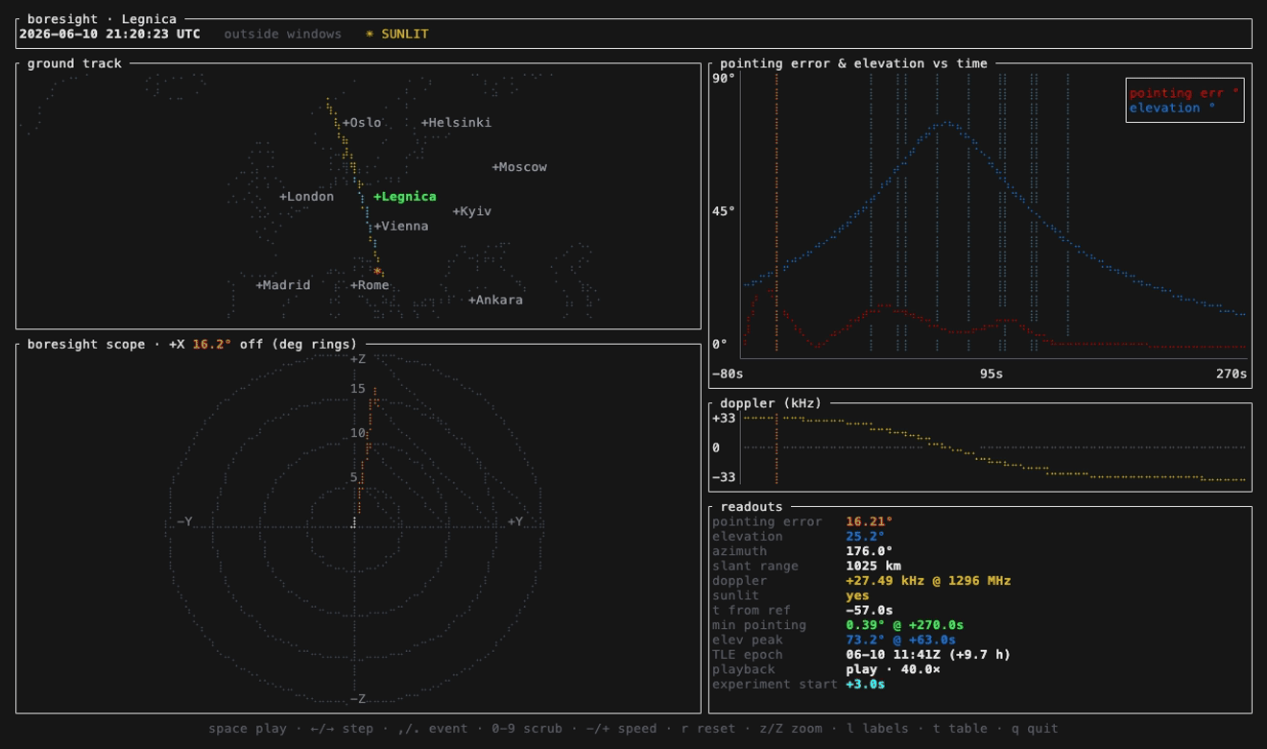Click the Madrid city marker
Viewport: 1267px width, 749px height.
(283, 285)
